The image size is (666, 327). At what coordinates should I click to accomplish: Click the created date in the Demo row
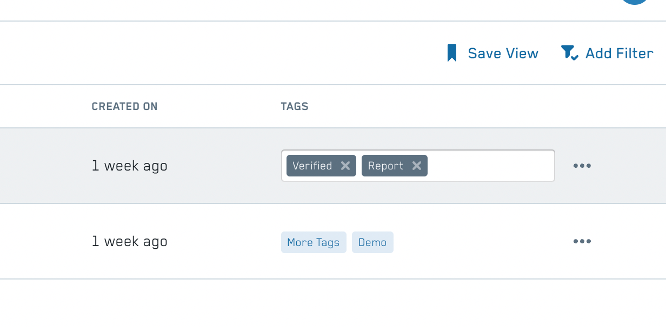(130, 241)
